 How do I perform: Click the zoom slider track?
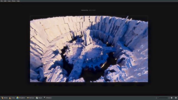(x=163, y=98)
